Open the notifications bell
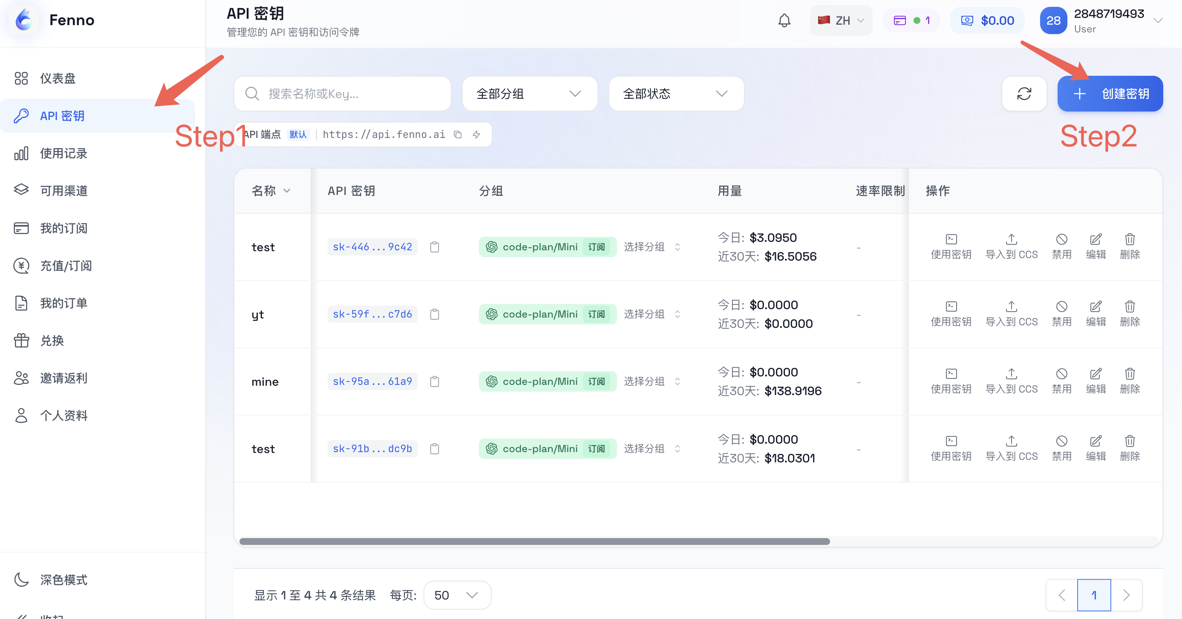 click(x=784, y=20)
